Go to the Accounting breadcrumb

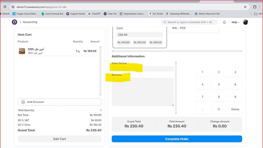pos(30,22)
